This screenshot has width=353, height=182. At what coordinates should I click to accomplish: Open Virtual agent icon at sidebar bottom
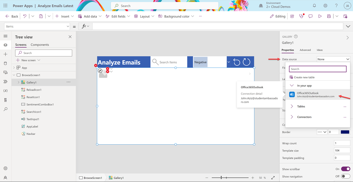click(x=6, y=177)
